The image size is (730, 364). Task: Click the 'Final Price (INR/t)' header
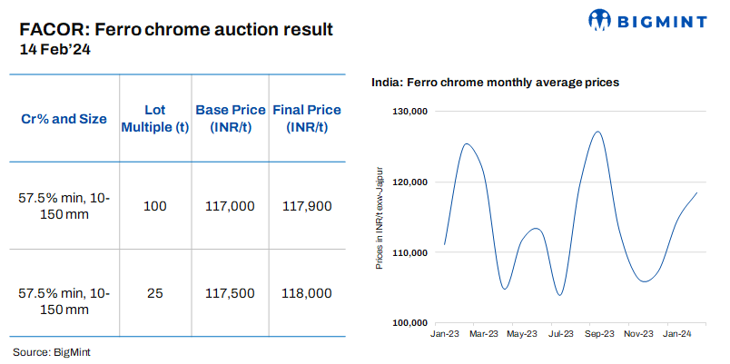click(x=307, y=119)
